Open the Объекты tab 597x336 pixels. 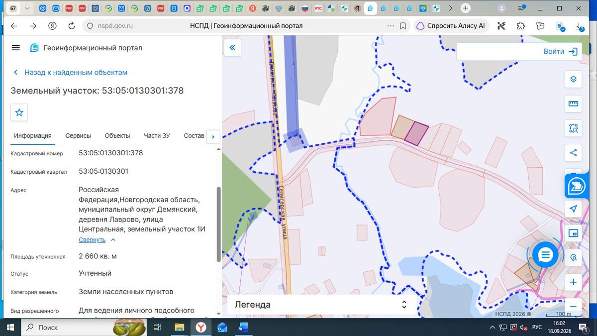tap(117, 136)
